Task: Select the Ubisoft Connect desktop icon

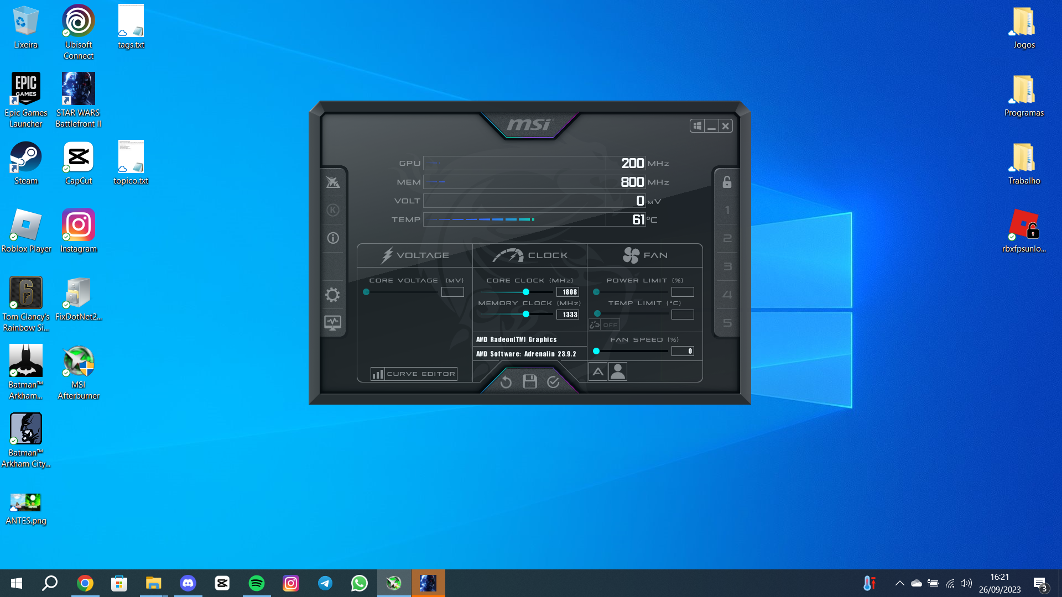Action: click(x=78, y=32)
